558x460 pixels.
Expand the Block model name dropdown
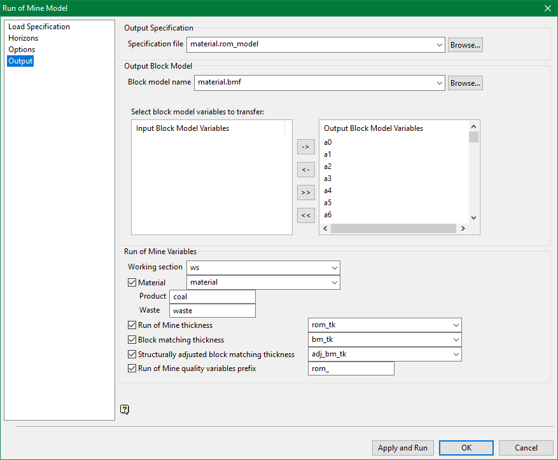tap(440, 83)
